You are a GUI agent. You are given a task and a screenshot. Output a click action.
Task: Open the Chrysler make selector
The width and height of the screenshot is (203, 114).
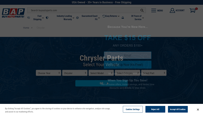75,73
